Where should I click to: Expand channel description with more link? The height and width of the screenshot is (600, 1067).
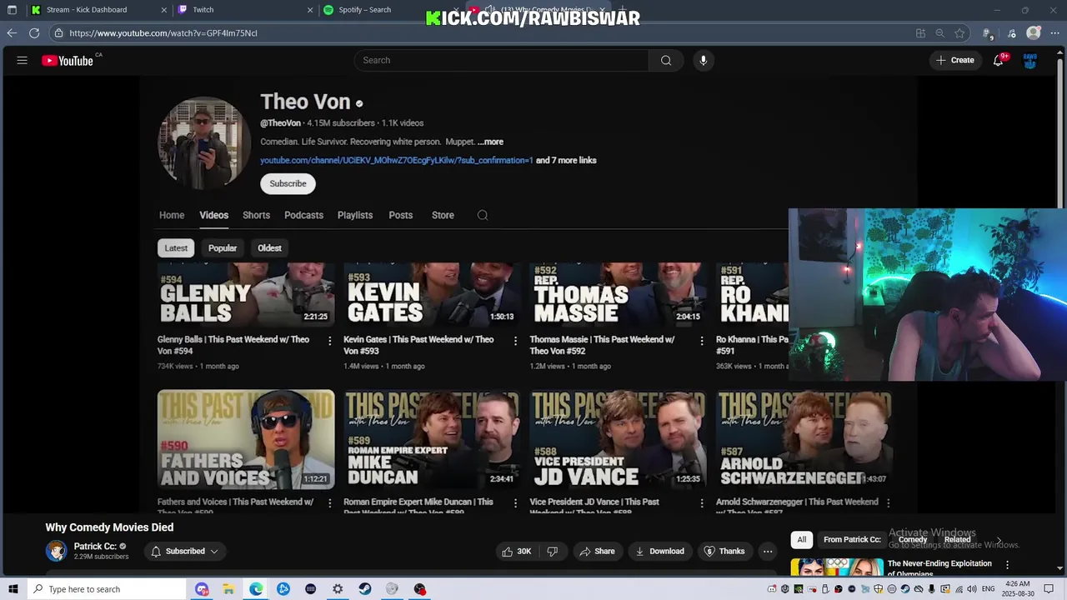click(x=490, y=142)
